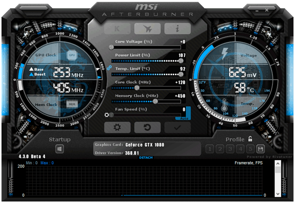Click the DETACH link
The height and width of the screenshot is (203, 295).
point(146,157)
